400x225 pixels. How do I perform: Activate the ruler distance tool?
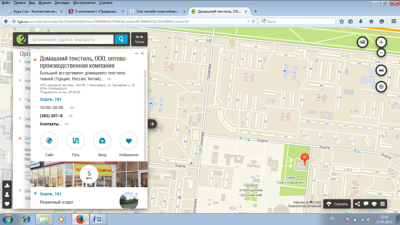point(381,70)
